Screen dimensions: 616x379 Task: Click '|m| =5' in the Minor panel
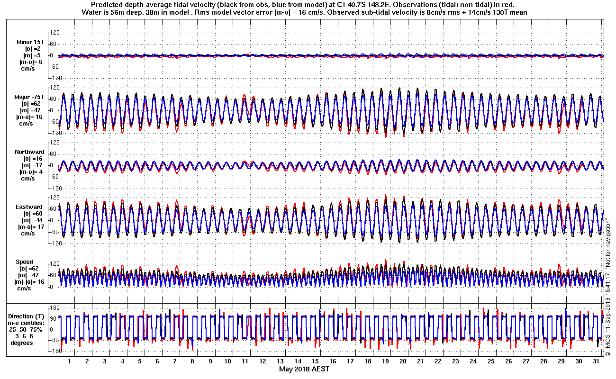click(x=33, y=55)
